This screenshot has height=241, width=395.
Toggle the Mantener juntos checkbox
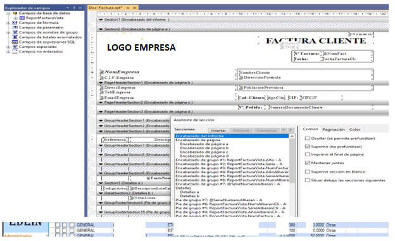[x=308, y=163]
